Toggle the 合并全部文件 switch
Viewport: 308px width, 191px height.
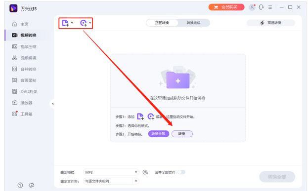(x=181, y=172)
